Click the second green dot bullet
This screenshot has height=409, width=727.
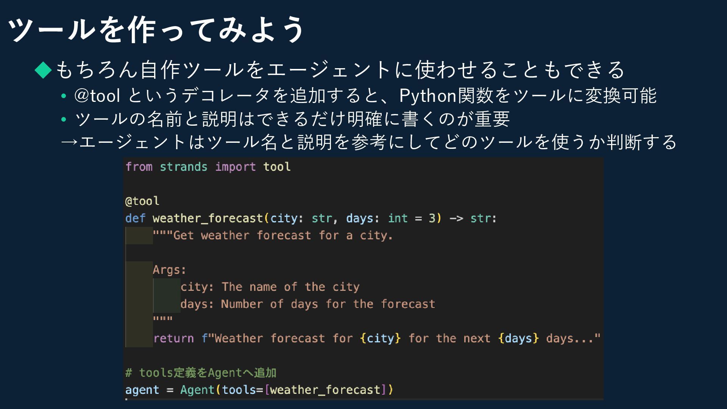(64, 120)
